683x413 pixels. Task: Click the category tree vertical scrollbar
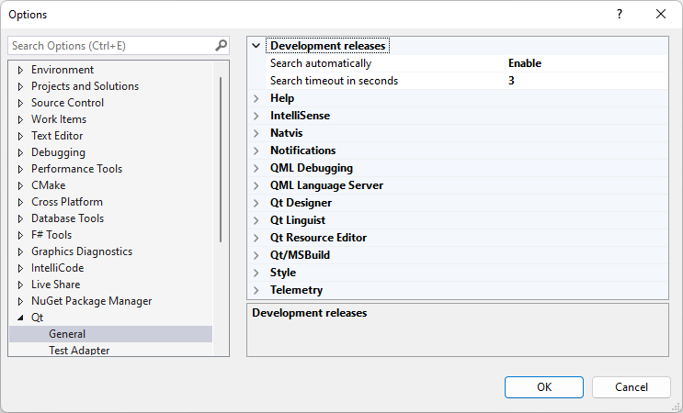(x=221, y=159)
